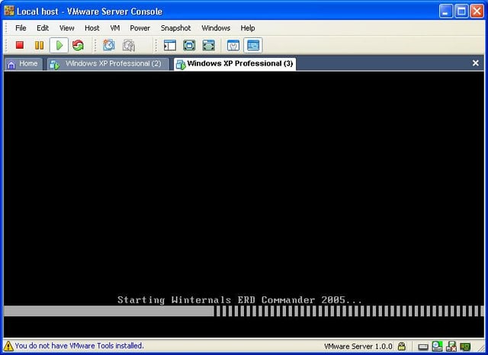Image resolution: width=488 pixels, height=355 pixels.
Task: Open the Power menu
Action: point(140,28)
